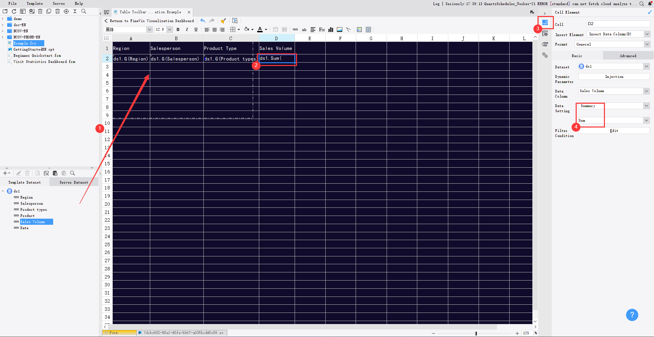Search datasets with the magnifier icon
Image resolution: width=654 pixels, height=337 pixels.
click(x=72, y=173)
